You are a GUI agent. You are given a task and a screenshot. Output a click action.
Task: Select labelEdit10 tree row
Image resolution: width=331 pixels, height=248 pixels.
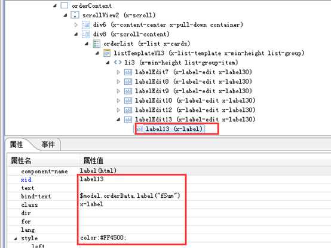tap(195, 100)
